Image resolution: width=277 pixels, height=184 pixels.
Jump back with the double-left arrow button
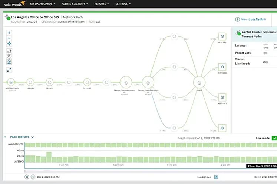point(27,177)
